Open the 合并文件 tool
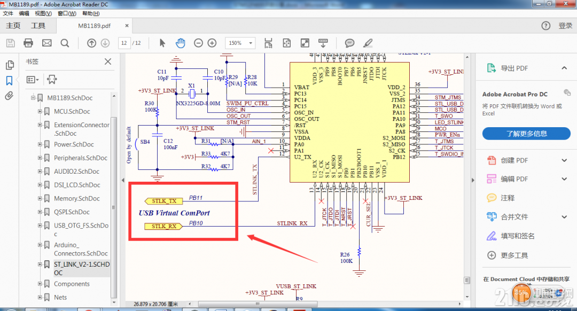577x311 pixels. pos(514,217)
